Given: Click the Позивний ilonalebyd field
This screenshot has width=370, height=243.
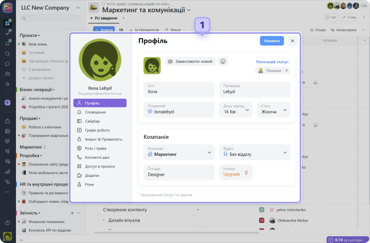Looking at the screenshot, I should pyautogui.click(x=179, y=109).
